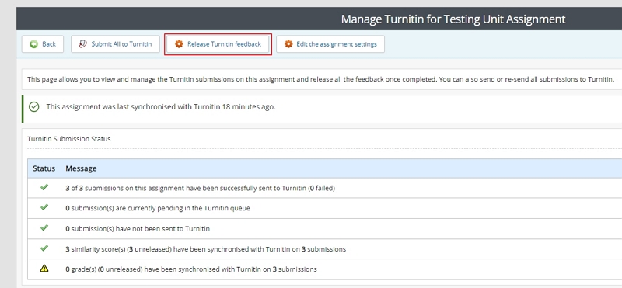
Task: Click the green circled check sync icon
Action: pos(34,107)
